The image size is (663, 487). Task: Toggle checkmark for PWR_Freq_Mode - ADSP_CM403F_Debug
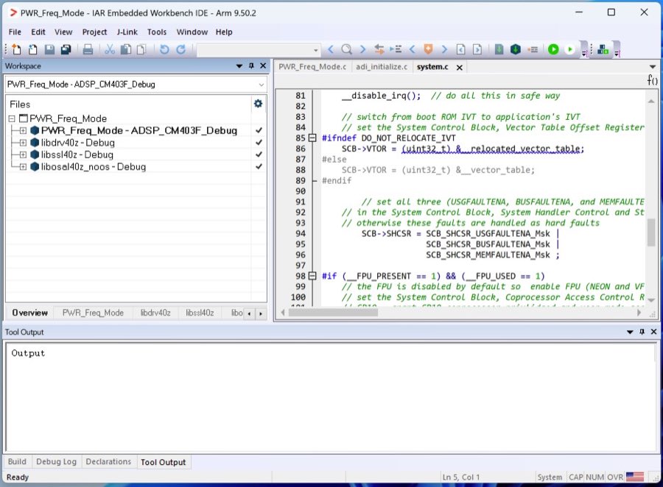[259, 130]
